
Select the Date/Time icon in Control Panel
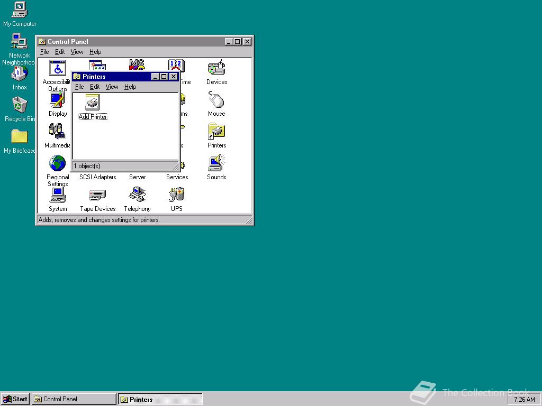(x=176, y=65)
